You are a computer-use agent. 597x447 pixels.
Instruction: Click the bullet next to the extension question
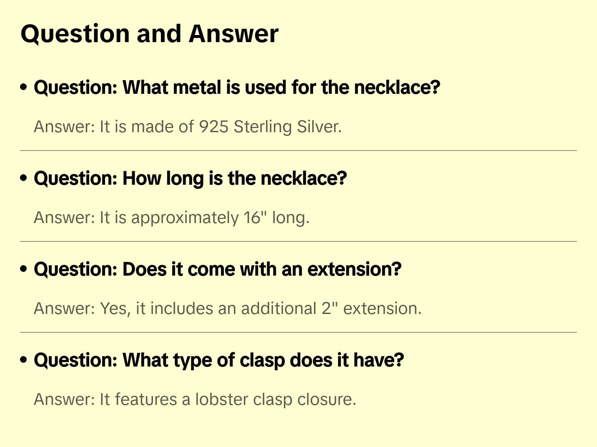(24, 269)
